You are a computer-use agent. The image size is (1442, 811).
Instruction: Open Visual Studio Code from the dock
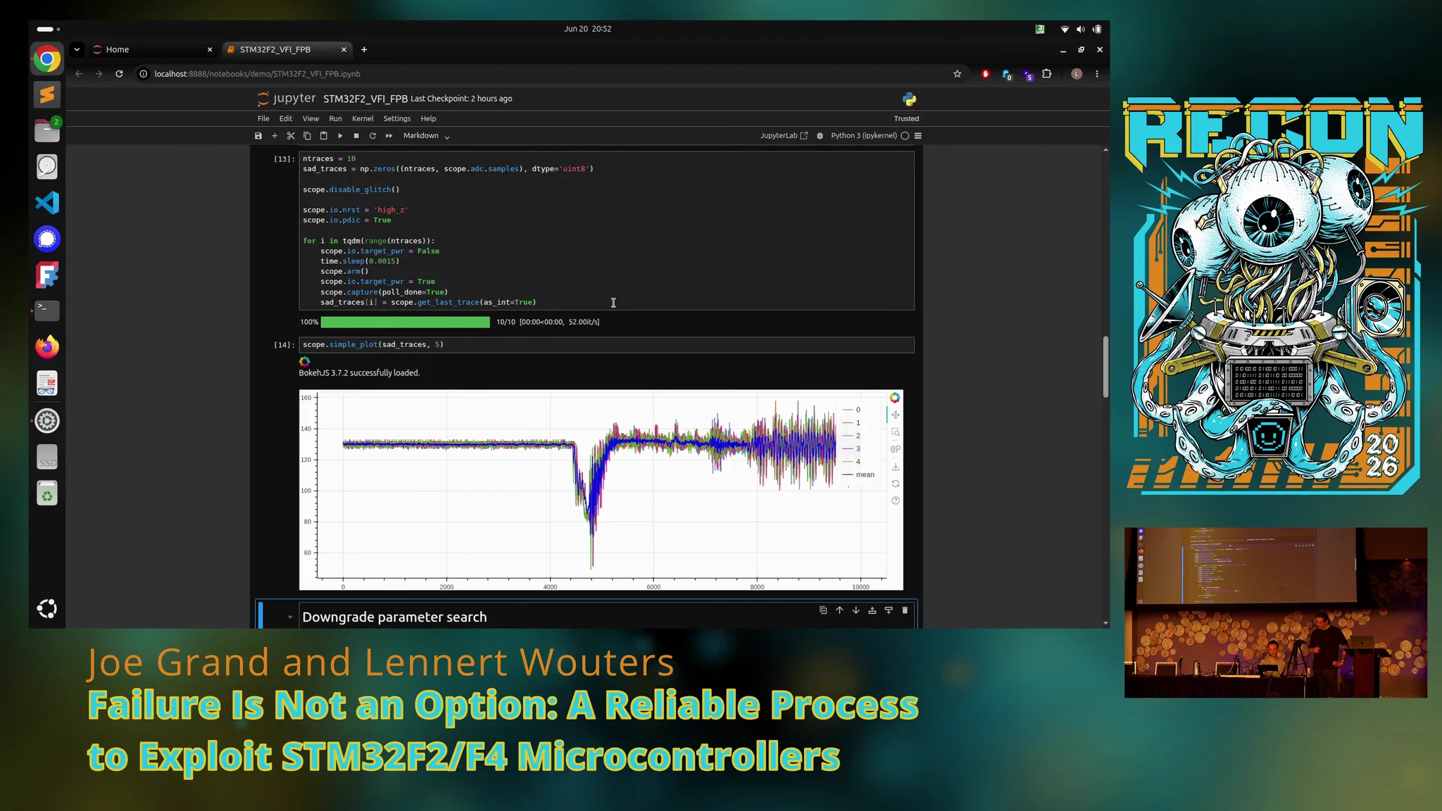click(x=47, y=203)
